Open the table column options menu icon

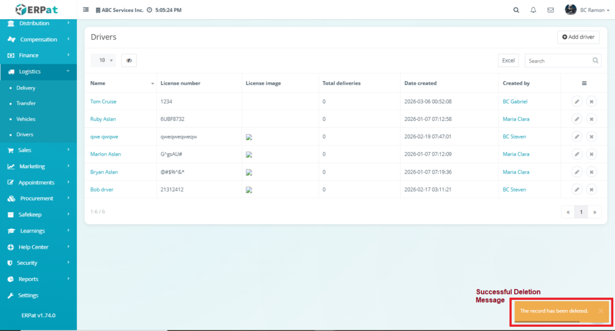[584, 84]
